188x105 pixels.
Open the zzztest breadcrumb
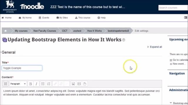77,31
